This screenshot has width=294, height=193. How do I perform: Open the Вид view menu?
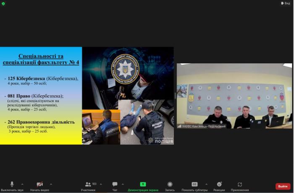click(x=285, y=3)
